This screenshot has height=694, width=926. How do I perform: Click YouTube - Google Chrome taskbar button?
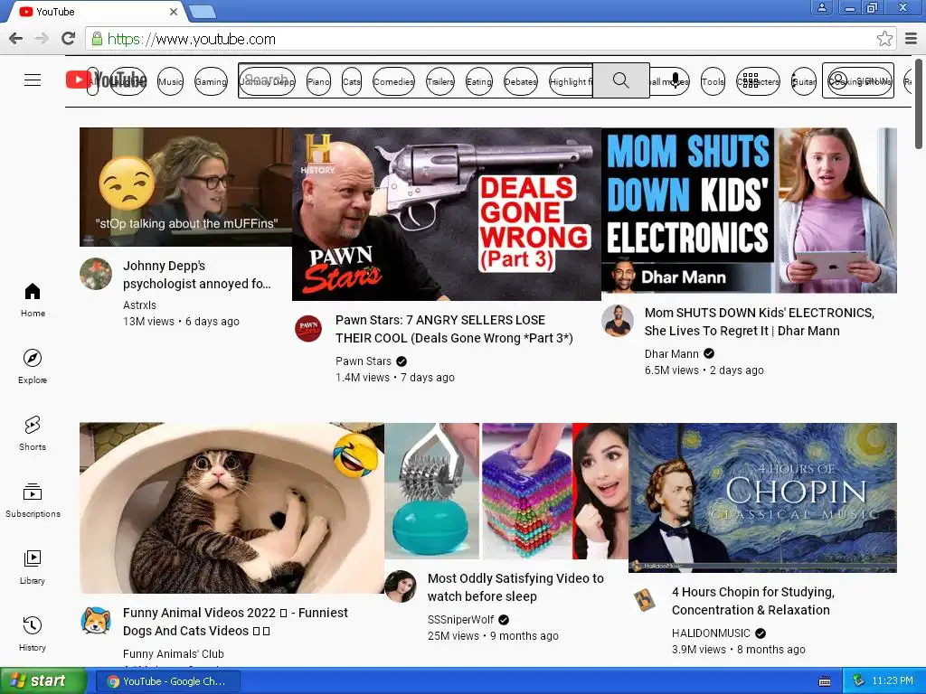168,681
